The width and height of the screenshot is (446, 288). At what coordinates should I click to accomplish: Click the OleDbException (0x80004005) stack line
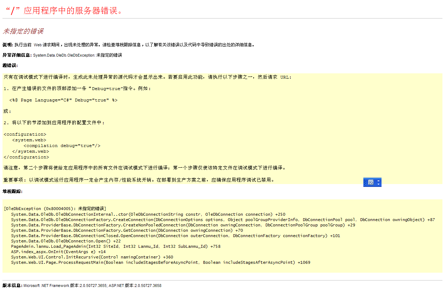55,209
